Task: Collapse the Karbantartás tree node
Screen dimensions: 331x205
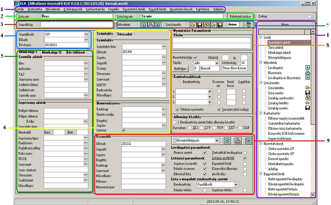Action: (x=261, y=113)
